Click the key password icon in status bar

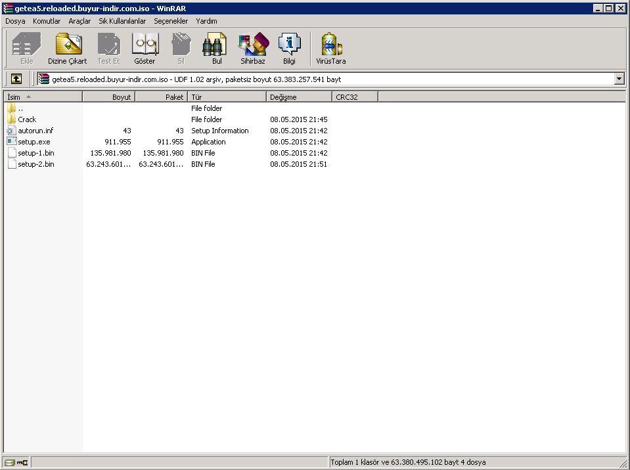click(x=22, y=462)
